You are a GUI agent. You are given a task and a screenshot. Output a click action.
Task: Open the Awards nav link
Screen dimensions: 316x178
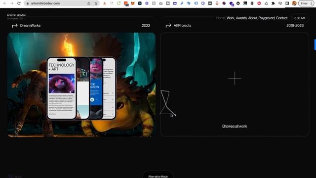pos(241,18)
